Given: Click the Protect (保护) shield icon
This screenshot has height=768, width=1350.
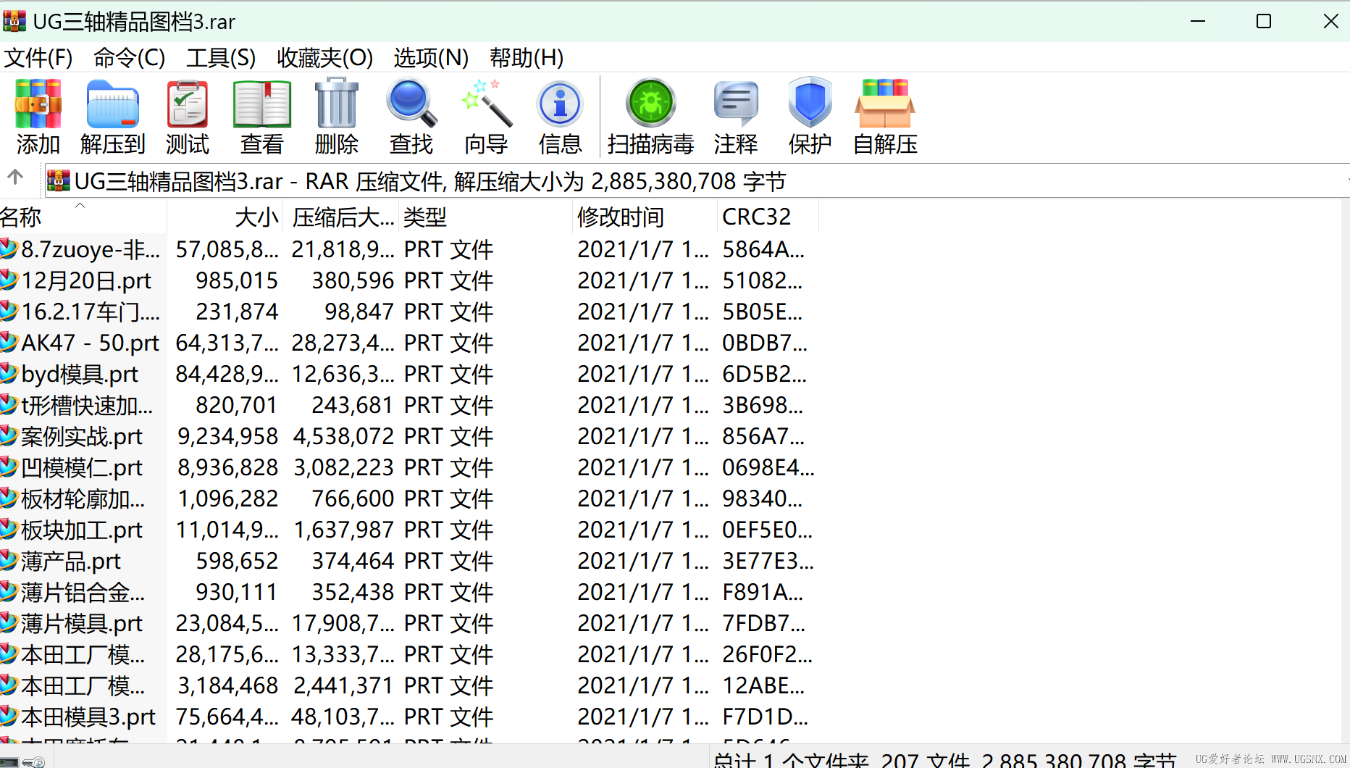Looking at the screenshot, I should point(810,116).
